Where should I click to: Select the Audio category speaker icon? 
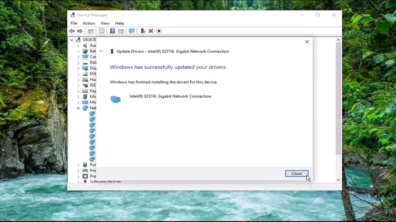(85, 45)
